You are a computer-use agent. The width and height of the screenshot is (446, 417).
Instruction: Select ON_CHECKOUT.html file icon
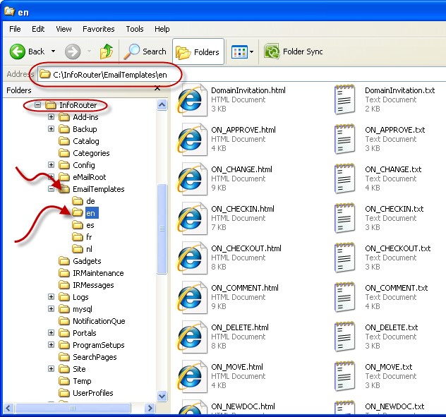pos(191,258)
